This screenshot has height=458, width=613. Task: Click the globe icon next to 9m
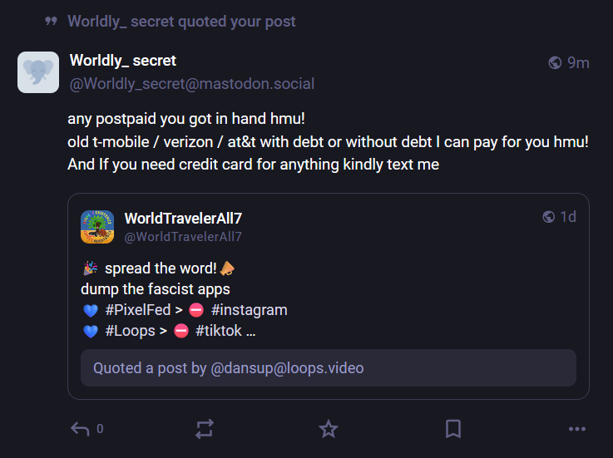pyautogui.click(x=556, y=63)
